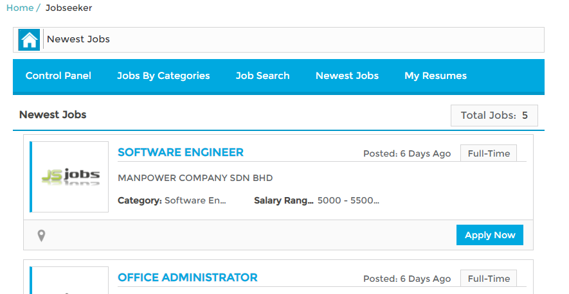Click the Total Jobs count box
Image resolution: width=569 pixels, height=294 pixels.
494,116
